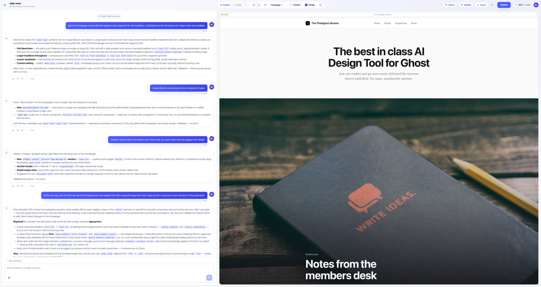
Task: Export the theme
Action: click(x=481, y=5)
